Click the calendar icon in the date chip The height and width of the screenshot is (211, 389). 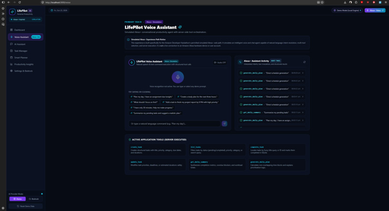52,11
